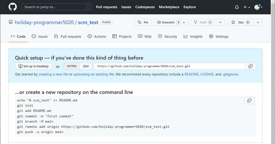This screenshot has width=275, height=144.
Task: Follow the creating a new file link
Action: point(53,74)
